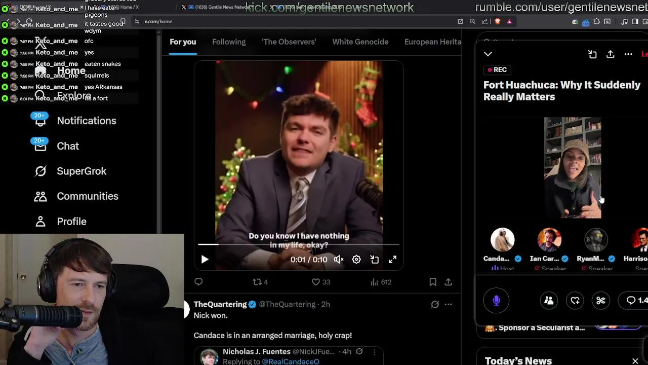Click the Communities people icon

coord(40,196)
